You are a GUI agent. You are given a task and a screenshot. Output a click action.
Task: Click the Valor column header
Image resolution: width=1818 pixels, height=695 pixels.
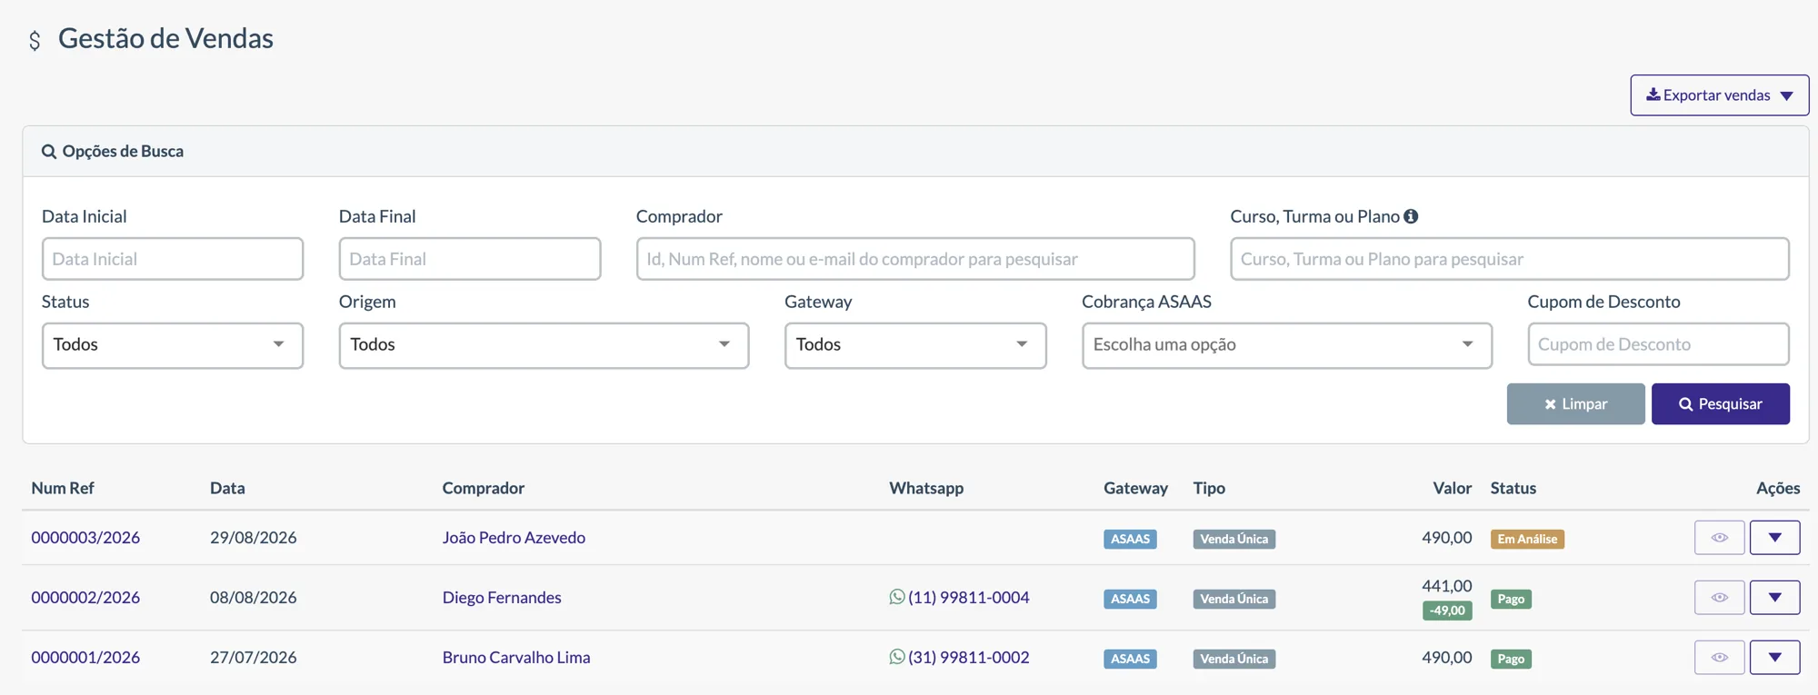(1453, 488)
